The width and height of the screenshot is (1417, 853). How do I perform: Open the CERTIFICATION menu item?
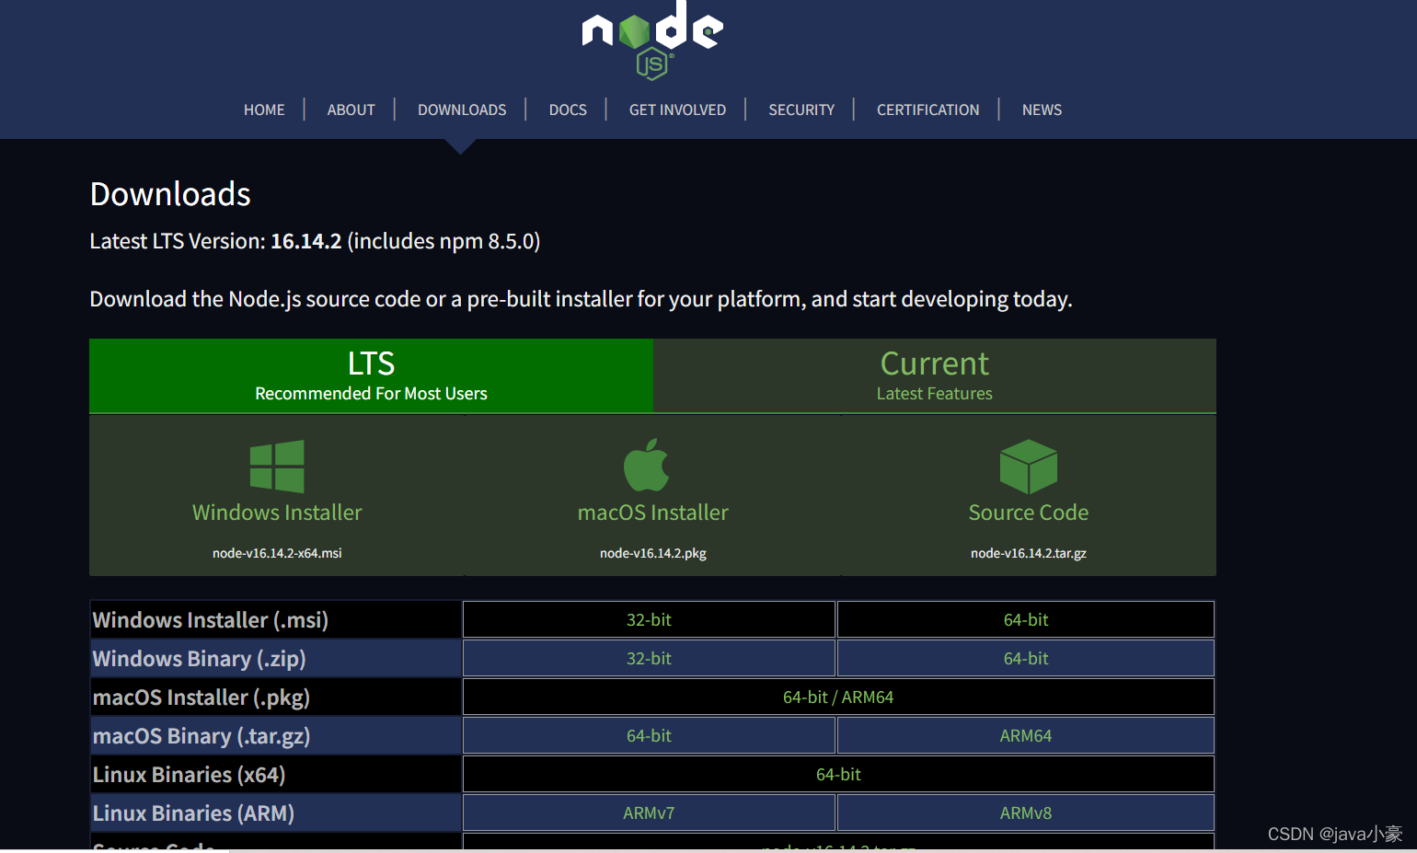pos(927,110)
